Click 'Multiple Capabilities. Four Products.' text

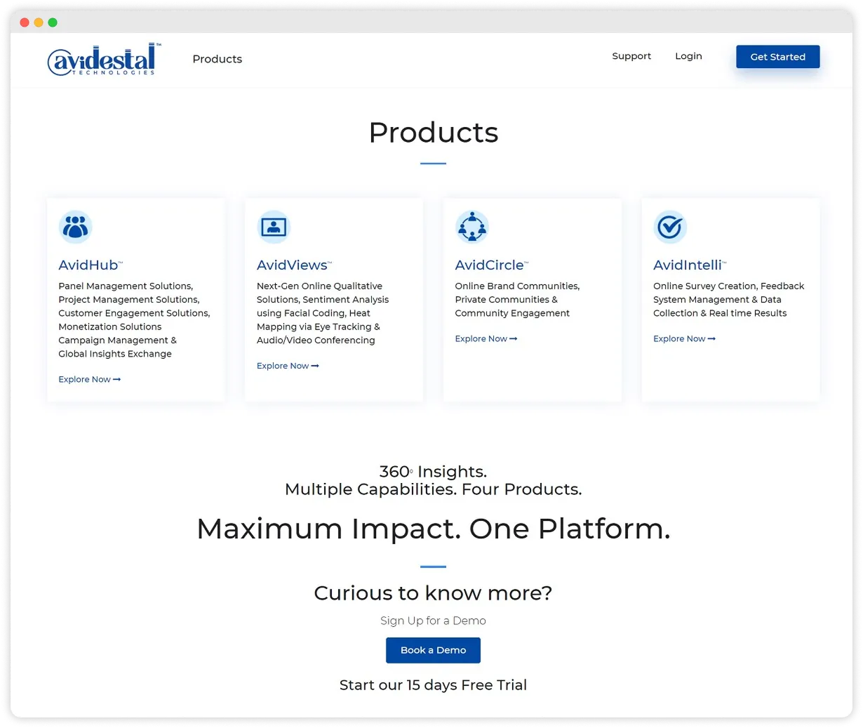click(x=434, y=489)
